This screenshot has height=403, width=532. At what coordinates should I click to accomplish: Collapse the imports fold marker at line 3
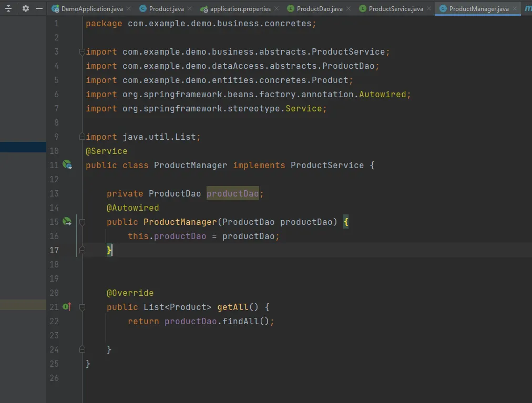click(82, 52)
